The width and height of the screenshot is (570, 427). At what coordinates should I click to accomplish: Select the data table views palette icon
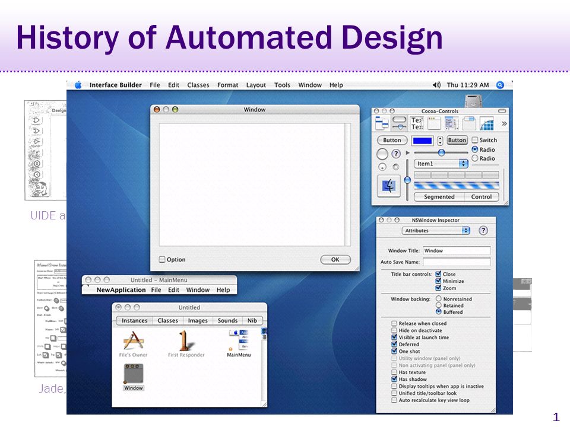451,123
